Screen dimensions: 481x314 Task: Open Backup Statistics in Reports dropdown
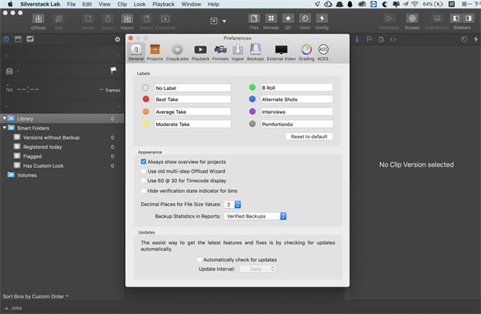coord(255,216)
